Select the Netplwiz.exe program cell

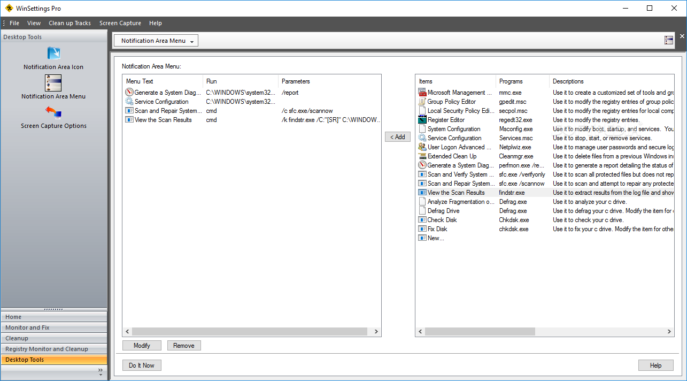515,147
